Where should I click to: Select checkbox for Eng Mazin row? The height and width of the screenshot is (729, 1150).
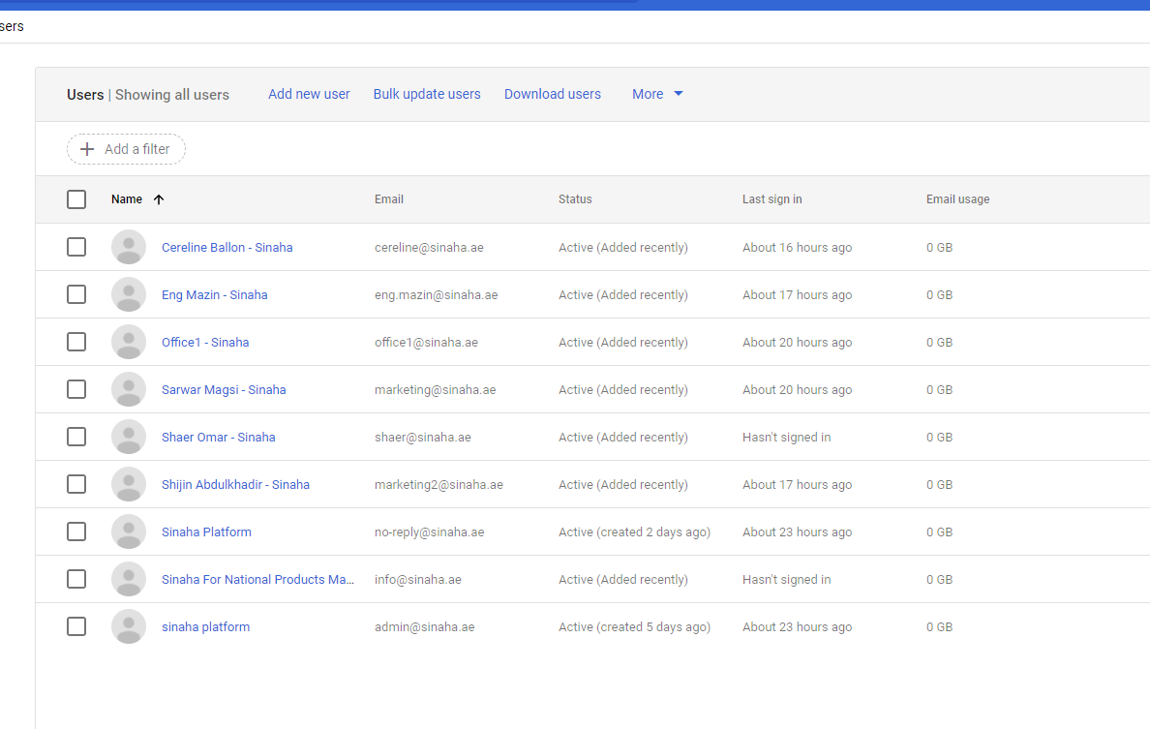tap(76, 295)
